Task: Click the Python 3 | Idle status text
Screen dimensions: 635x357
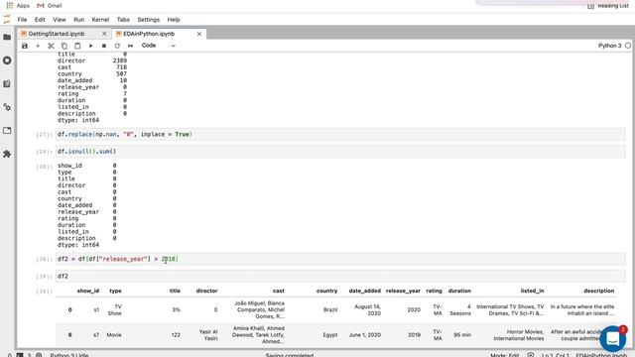Action: pyautogui.click(x=69, y=355)
